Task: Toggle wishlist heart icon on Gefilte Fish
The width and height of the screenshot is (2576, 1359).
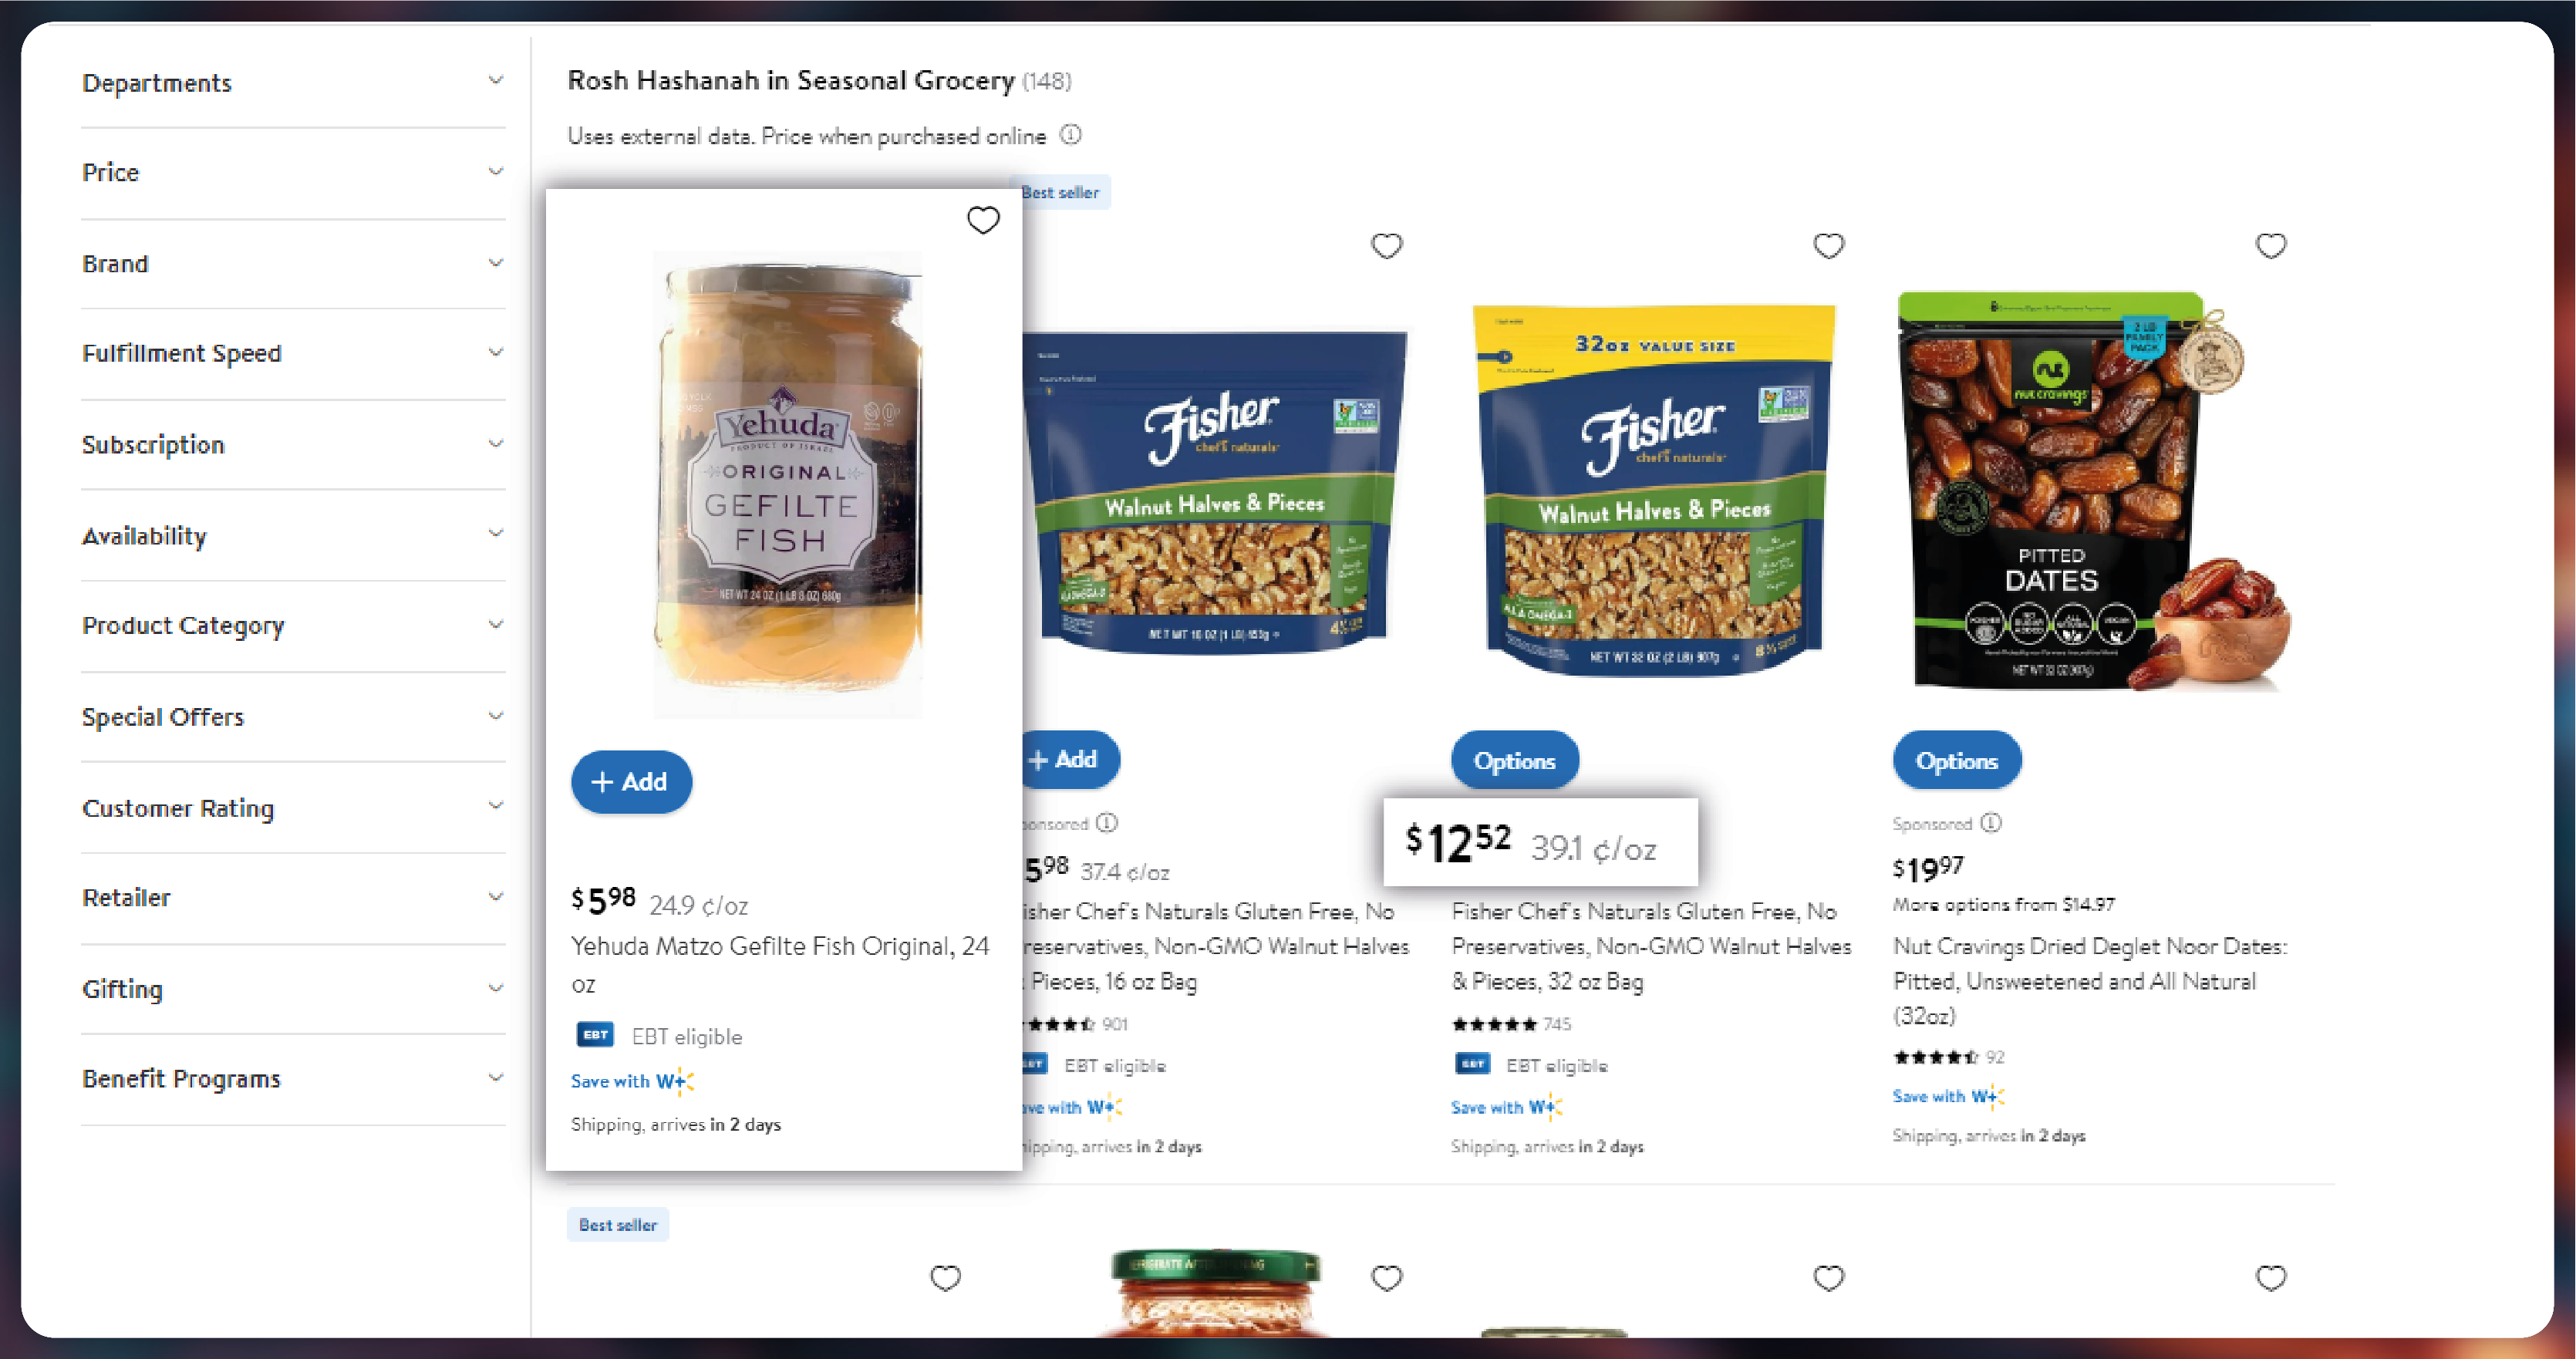Action: [x=983, y=220]
